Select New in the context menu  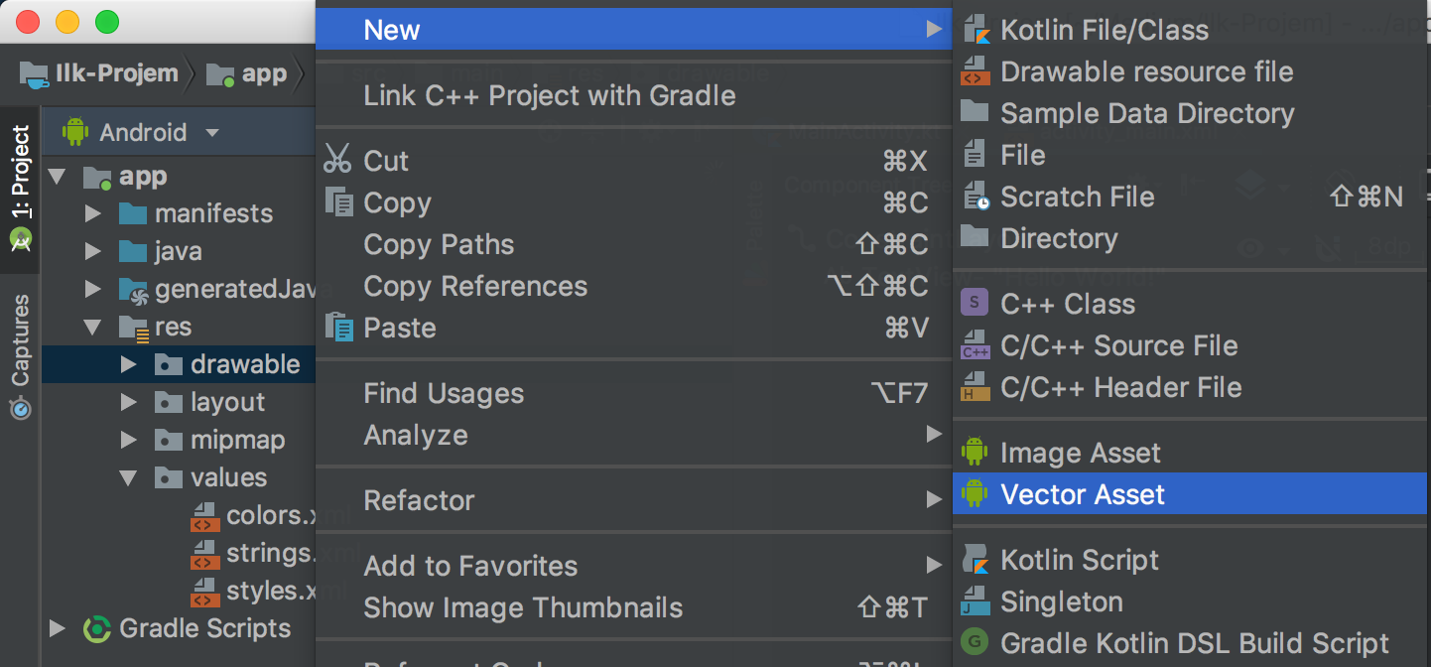point(633,30)
